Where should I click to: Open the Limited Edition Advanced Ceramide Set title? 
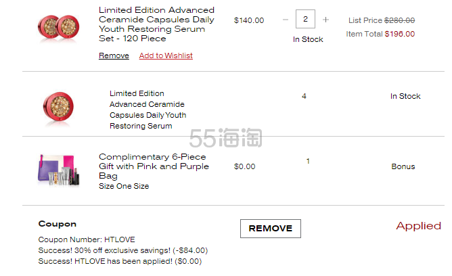pos(156,24)
